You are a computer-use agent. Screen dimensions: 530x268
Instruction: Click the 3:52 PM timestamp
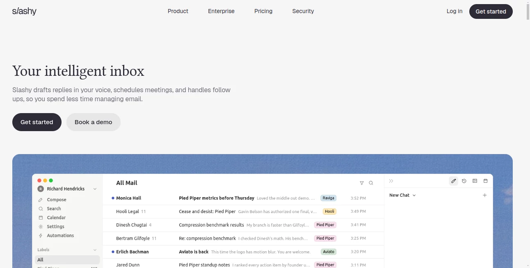[x=358, y=198]
